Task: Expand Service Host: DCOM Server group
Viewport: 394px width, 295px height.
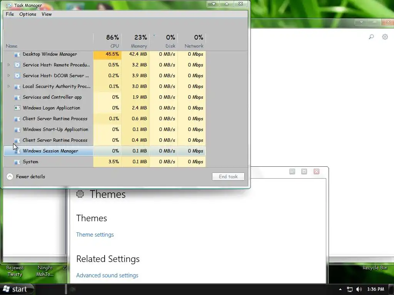Action: [x=8, y=76]
